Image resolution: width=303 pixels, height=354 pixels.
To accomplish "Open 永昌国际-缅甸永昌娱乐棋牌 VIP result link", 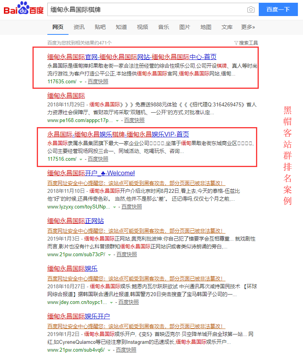I will (x=118, y=134).
